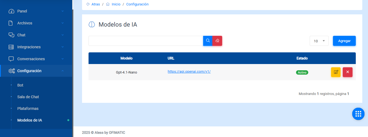This screenshot has width=368, height=137.
Task: Click the magnifier search button
Action: (x=208, y=41)
